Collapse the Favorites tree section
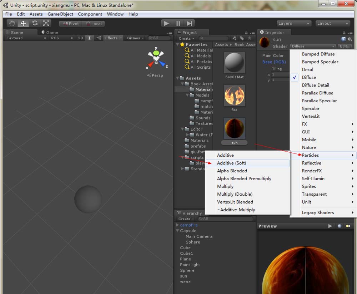The image size is (357, 294). [177, 44]
